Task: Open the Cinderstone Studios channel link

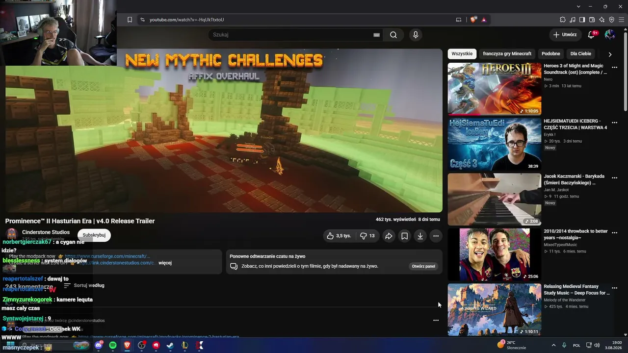Action: (x=46, y=232)
